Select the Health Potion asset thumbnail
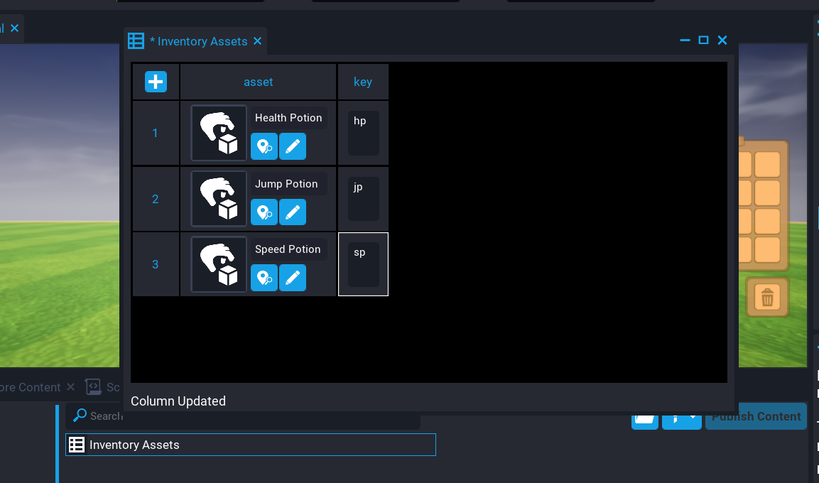Viewport: 819px width, 483px height. (x=219, y=133)
